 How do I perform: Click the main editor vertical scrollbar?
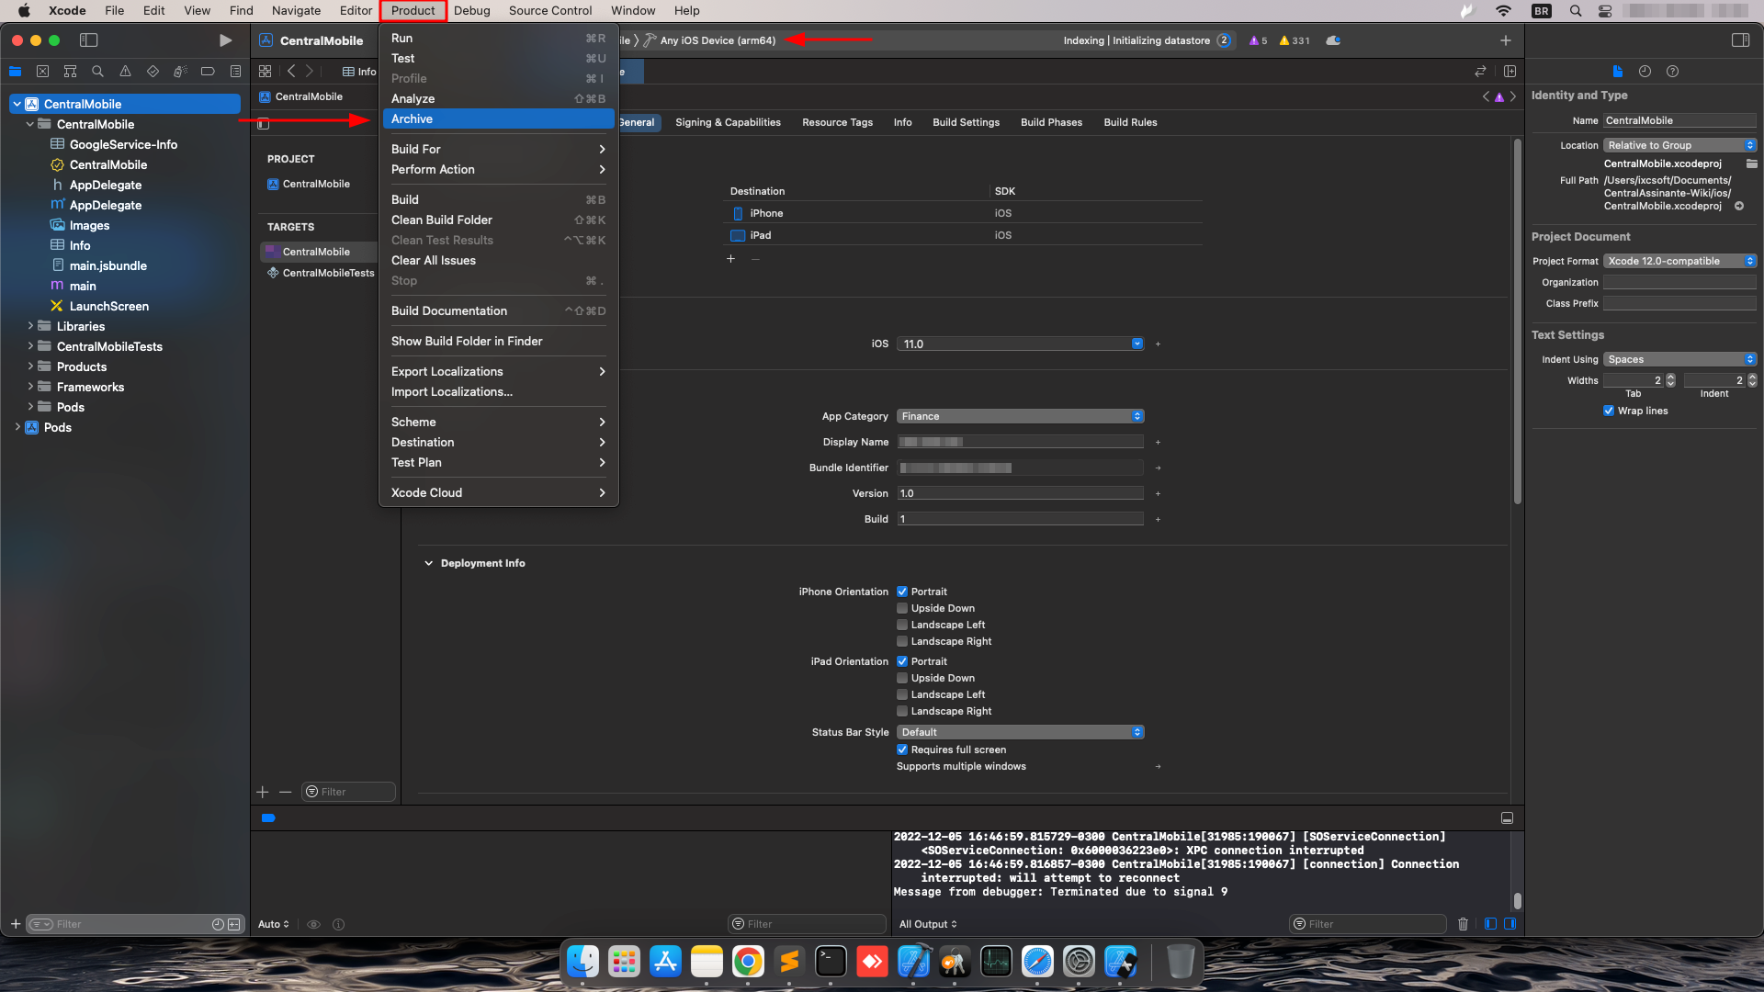(1517, 321)
